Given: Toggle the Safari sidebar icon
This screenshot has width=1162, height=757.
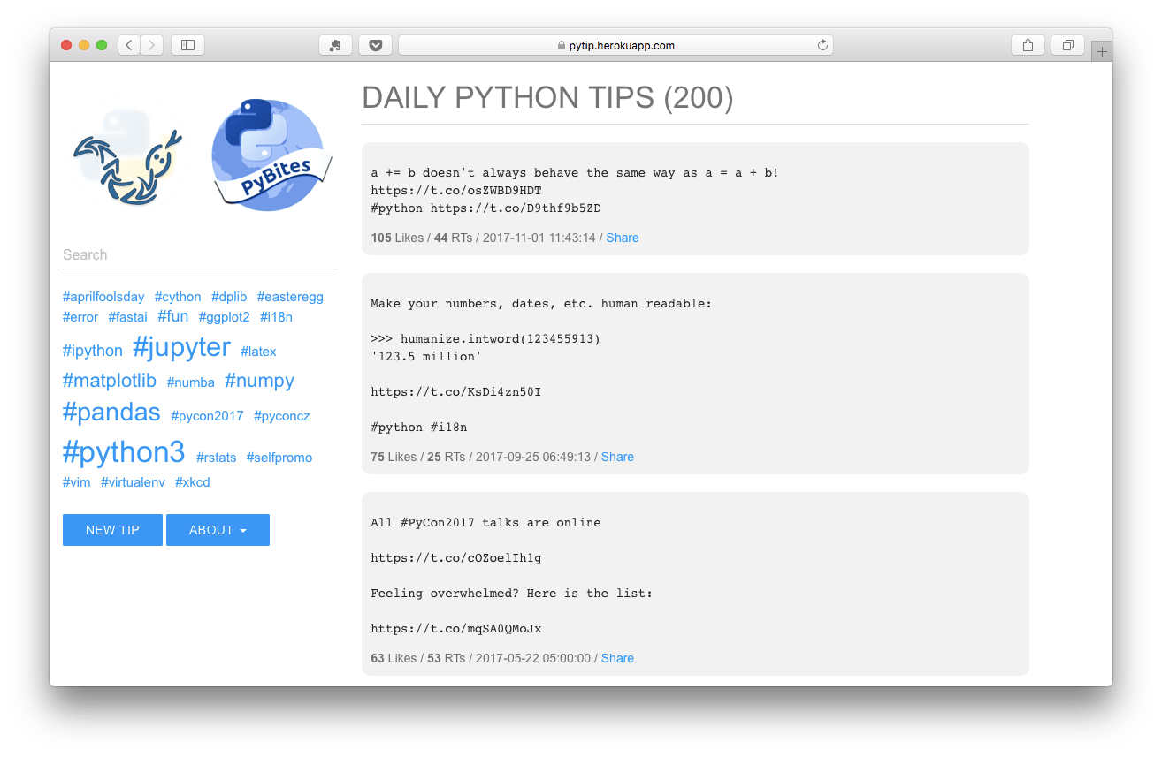Looking at the screenshot, I should tap(187, 45).
